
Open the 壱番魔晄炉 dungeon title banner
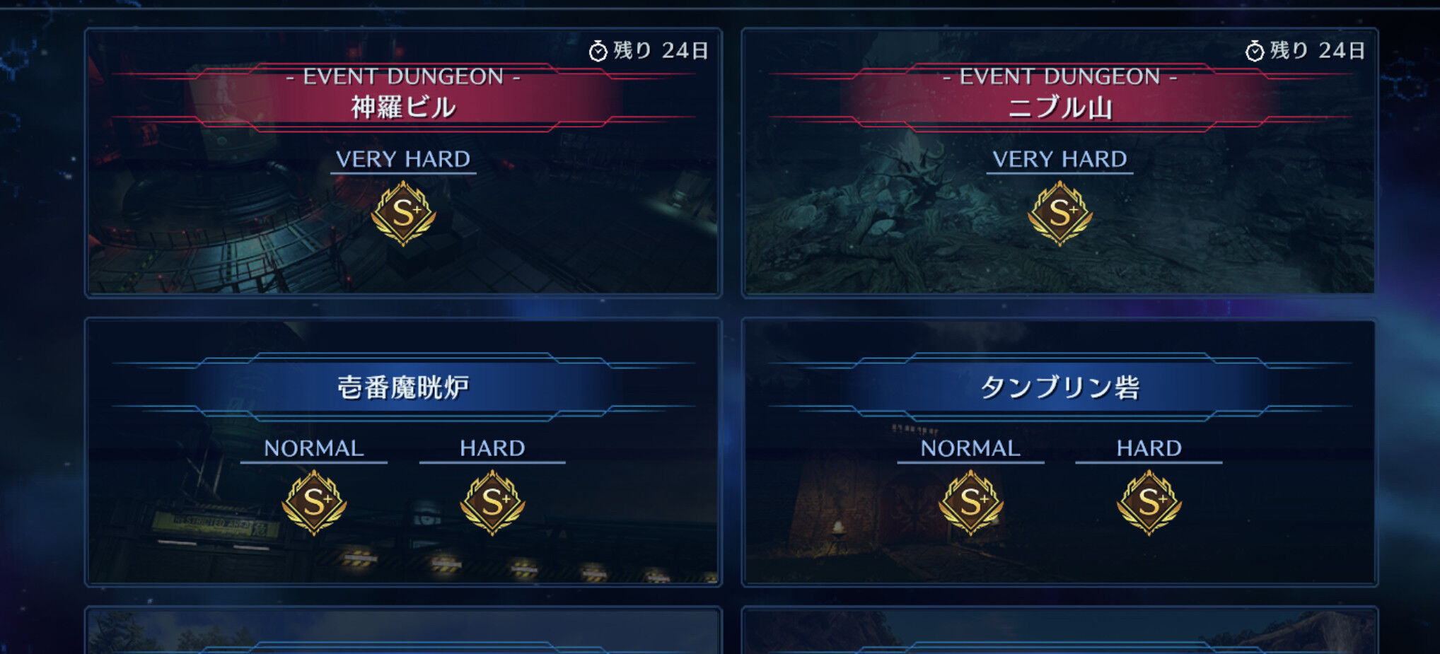(x=403, y=387)
